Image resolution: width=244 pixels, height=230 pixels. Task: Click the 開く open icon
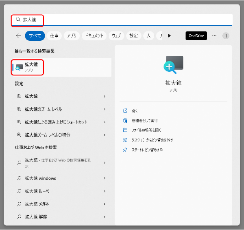pos(125,111)
